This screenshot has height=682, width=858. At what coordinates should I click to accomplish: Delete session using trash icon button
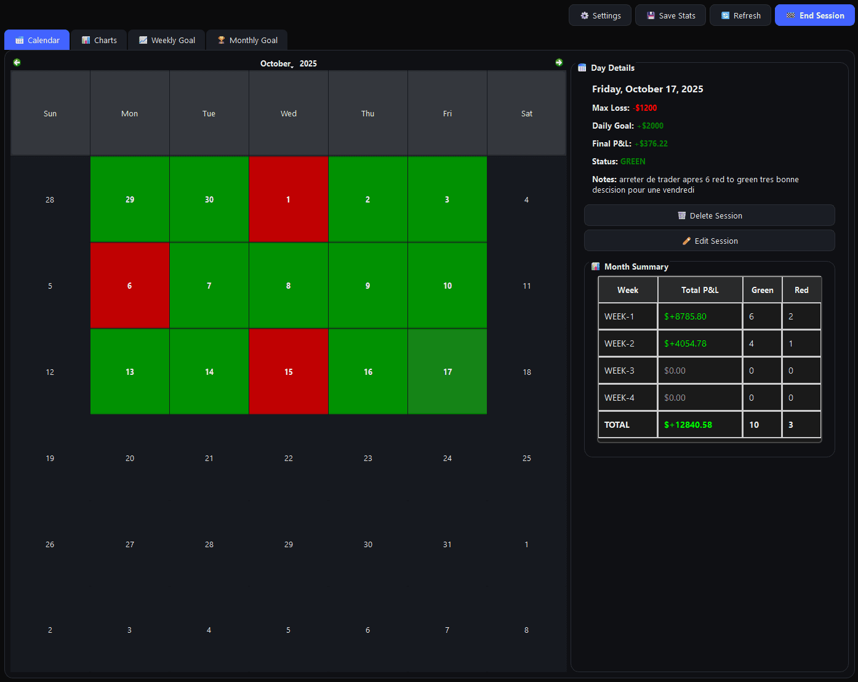point(709,216)
